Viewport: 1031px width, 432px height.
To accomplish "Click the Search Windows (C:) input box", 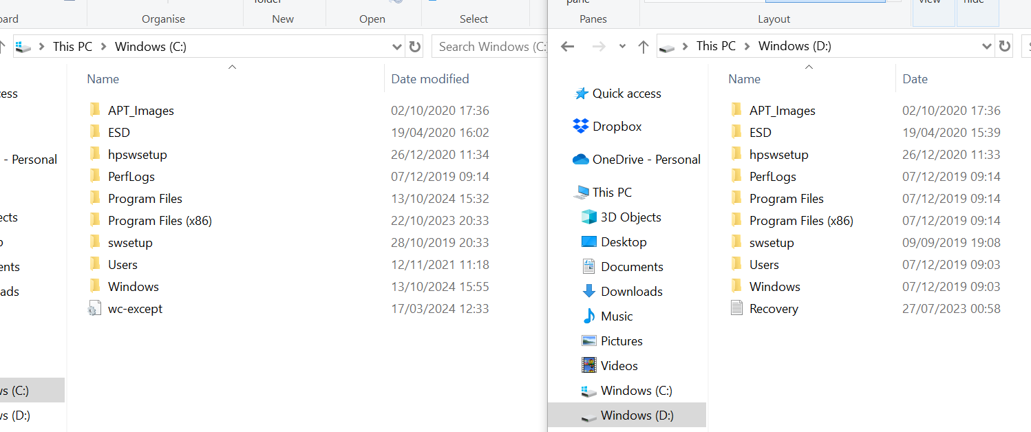I will pos(489,46).
